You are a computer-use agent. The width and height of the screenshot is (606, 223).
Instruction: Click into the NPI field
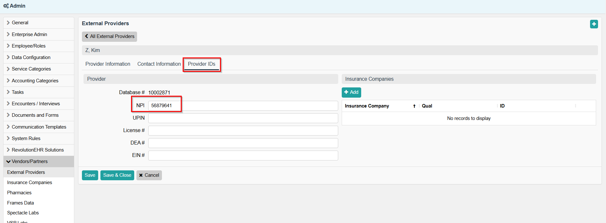pyautogui.click(x=243, y=106)
